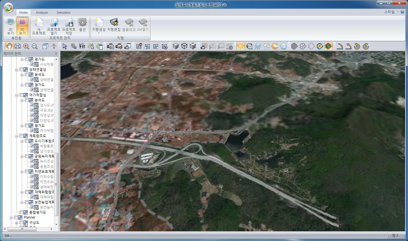Screen dimensions: 408x241
Task: Click the rotate clockwise circular arrow icon
Action: [365, 46]
